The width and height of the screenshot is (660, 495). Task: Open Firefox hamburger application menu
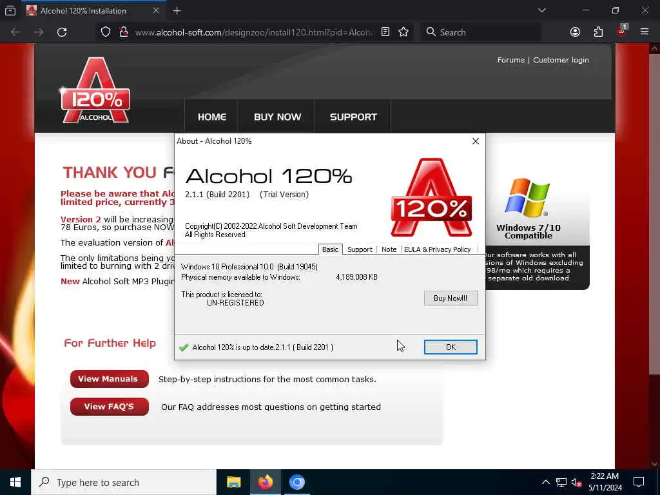pos(645,32)
